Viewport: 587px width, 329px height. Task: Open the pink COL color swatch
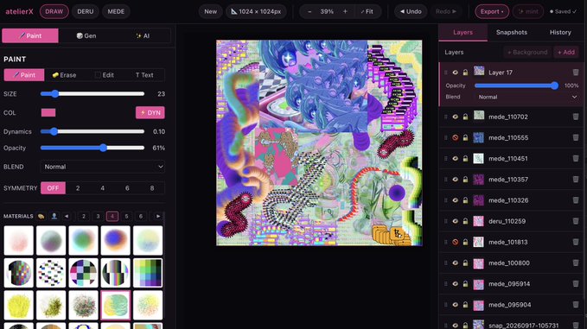click(x=48, y=112)
